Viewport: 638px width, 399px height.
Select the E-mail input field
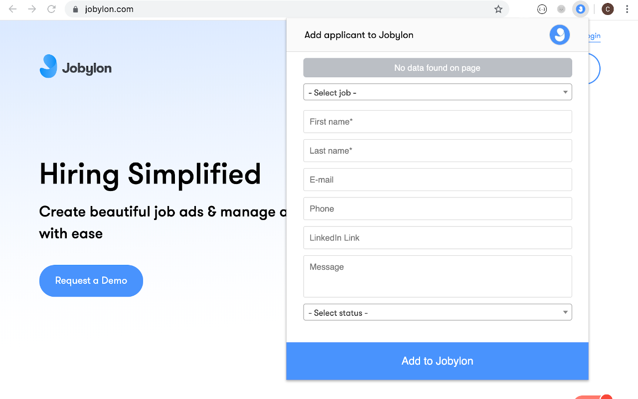pos(437,180)
